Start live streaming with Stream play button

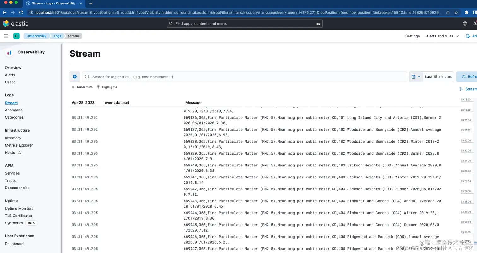[x=468, y=89]
